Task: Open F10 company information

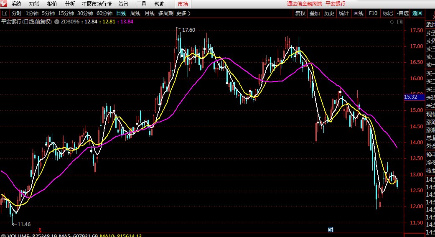Action: coord(373,13)
